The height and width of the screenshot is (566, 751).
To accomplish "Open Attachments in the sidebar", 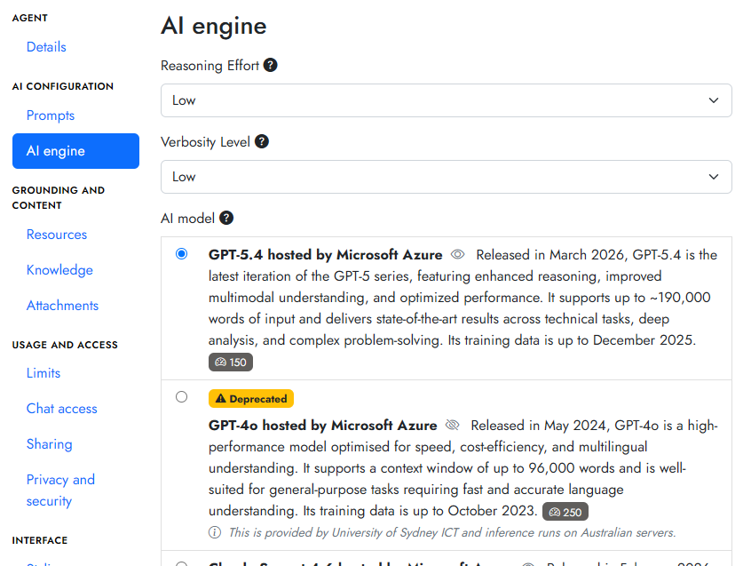I will pyautogui.click(x=62, y=306).
